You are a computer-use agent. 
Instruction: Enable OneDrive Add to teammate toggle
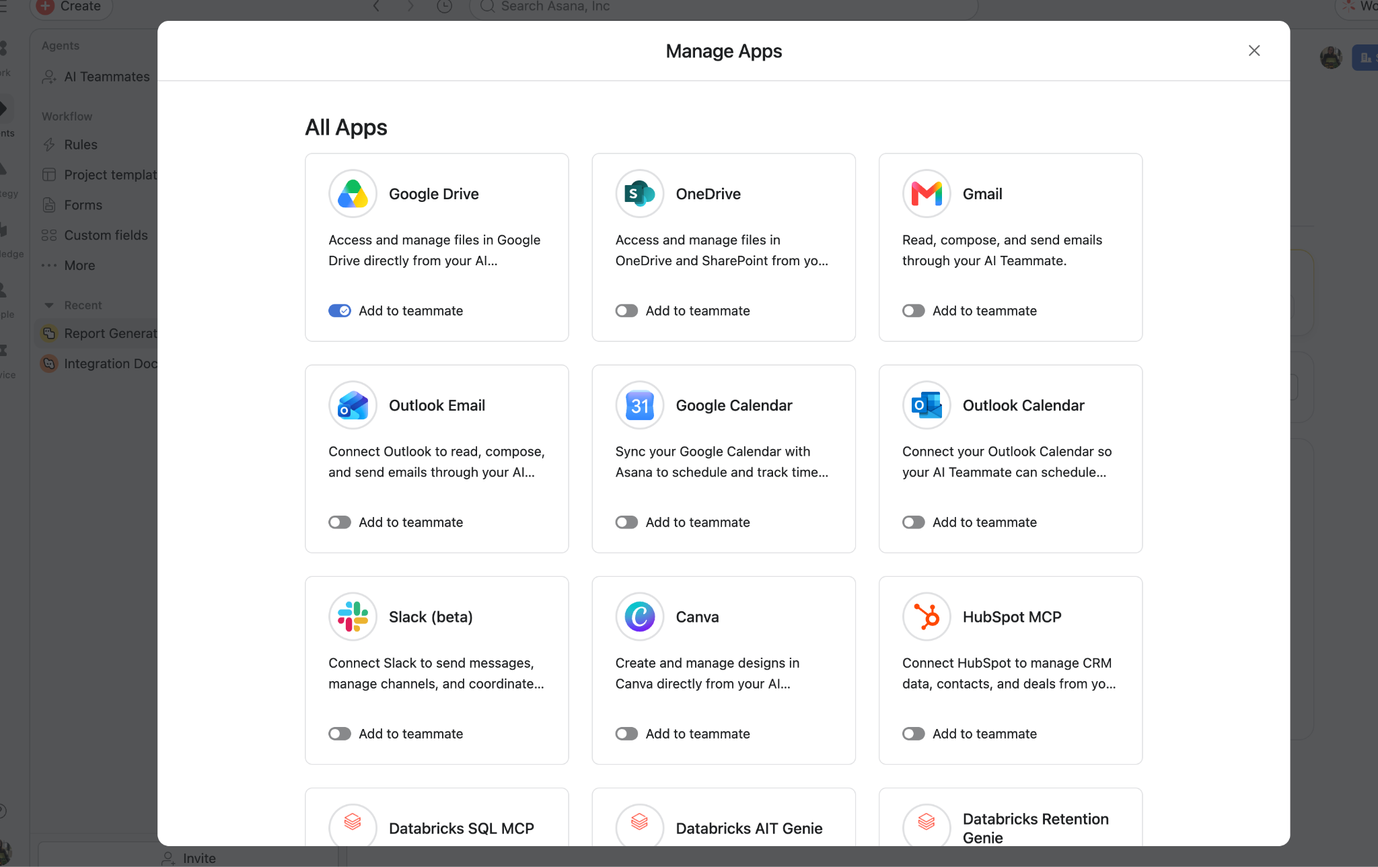[x=626, y=310]
